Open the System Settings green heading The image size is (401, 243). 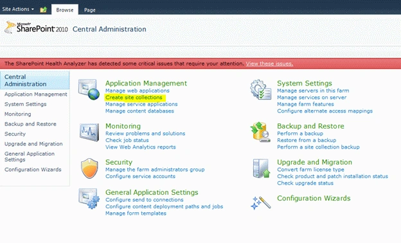tap(305, 84)
